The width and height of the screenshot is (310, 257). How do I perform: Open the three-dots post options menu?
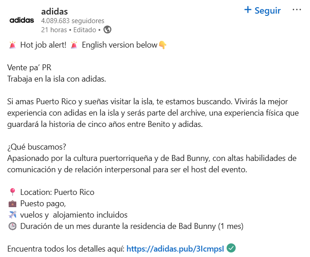(296, 10)
